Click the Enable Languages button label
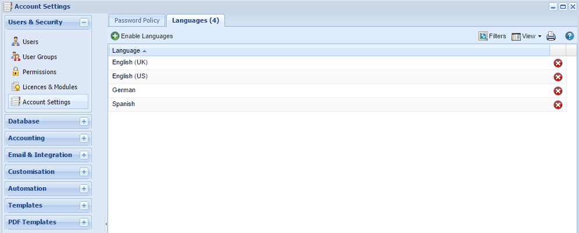This screenshot has width=579, height=233. click(146, 36)
